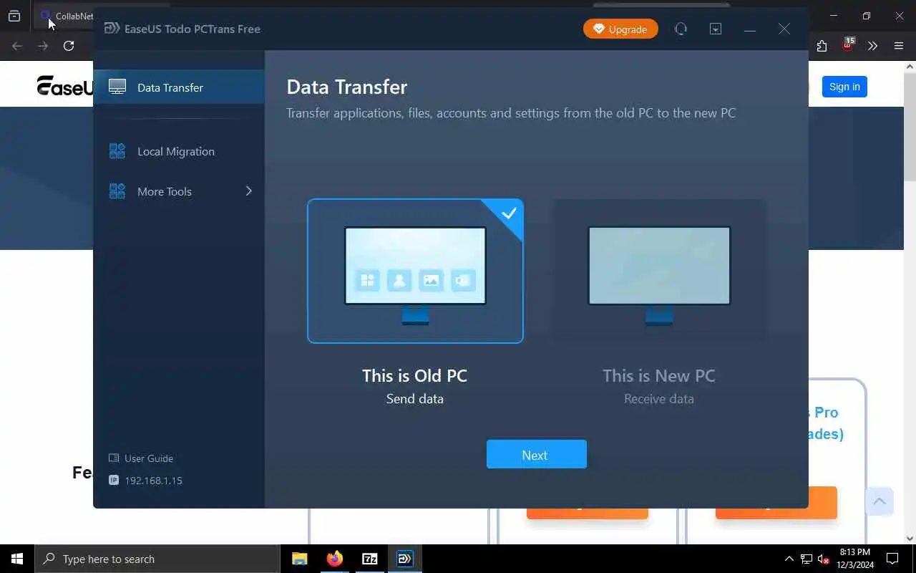Show more browser toolbar items chevrons
This screenshot has width=916, height=573.
pos(872,46)
